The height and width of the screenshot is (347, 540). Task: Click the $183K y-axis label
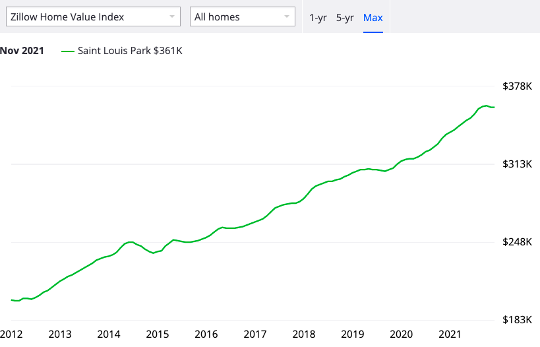(x=518, y=320)
